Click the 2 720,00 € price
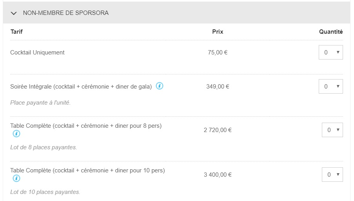Screen dimensions: 354x201 pyautogui.click(x=218, y=130)
